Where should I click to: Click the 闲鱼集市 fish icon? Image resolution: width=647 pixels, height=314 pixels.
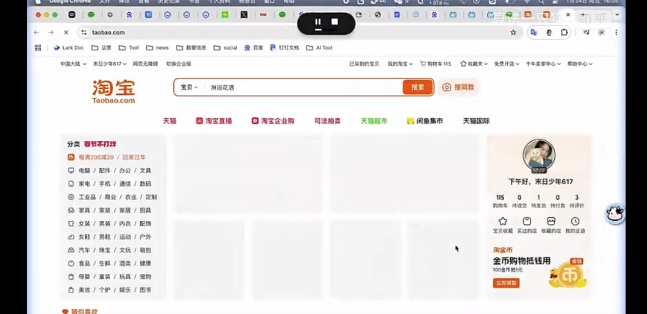(x=410, y=121)
